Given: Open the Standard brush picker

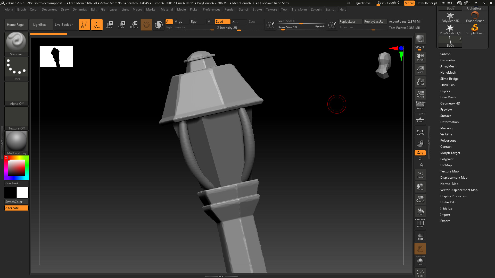Looking at the screenshot, I should [16, 44].
